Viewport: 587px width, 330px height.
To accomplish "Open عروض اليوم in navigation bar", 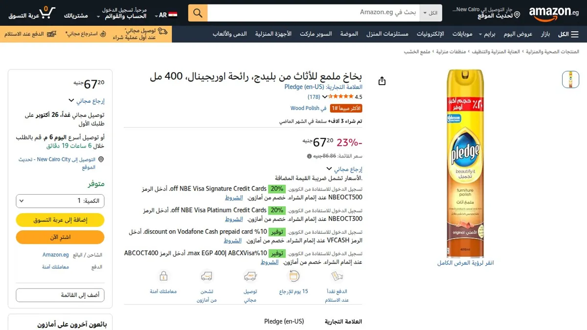I will [x=518, y=34].
